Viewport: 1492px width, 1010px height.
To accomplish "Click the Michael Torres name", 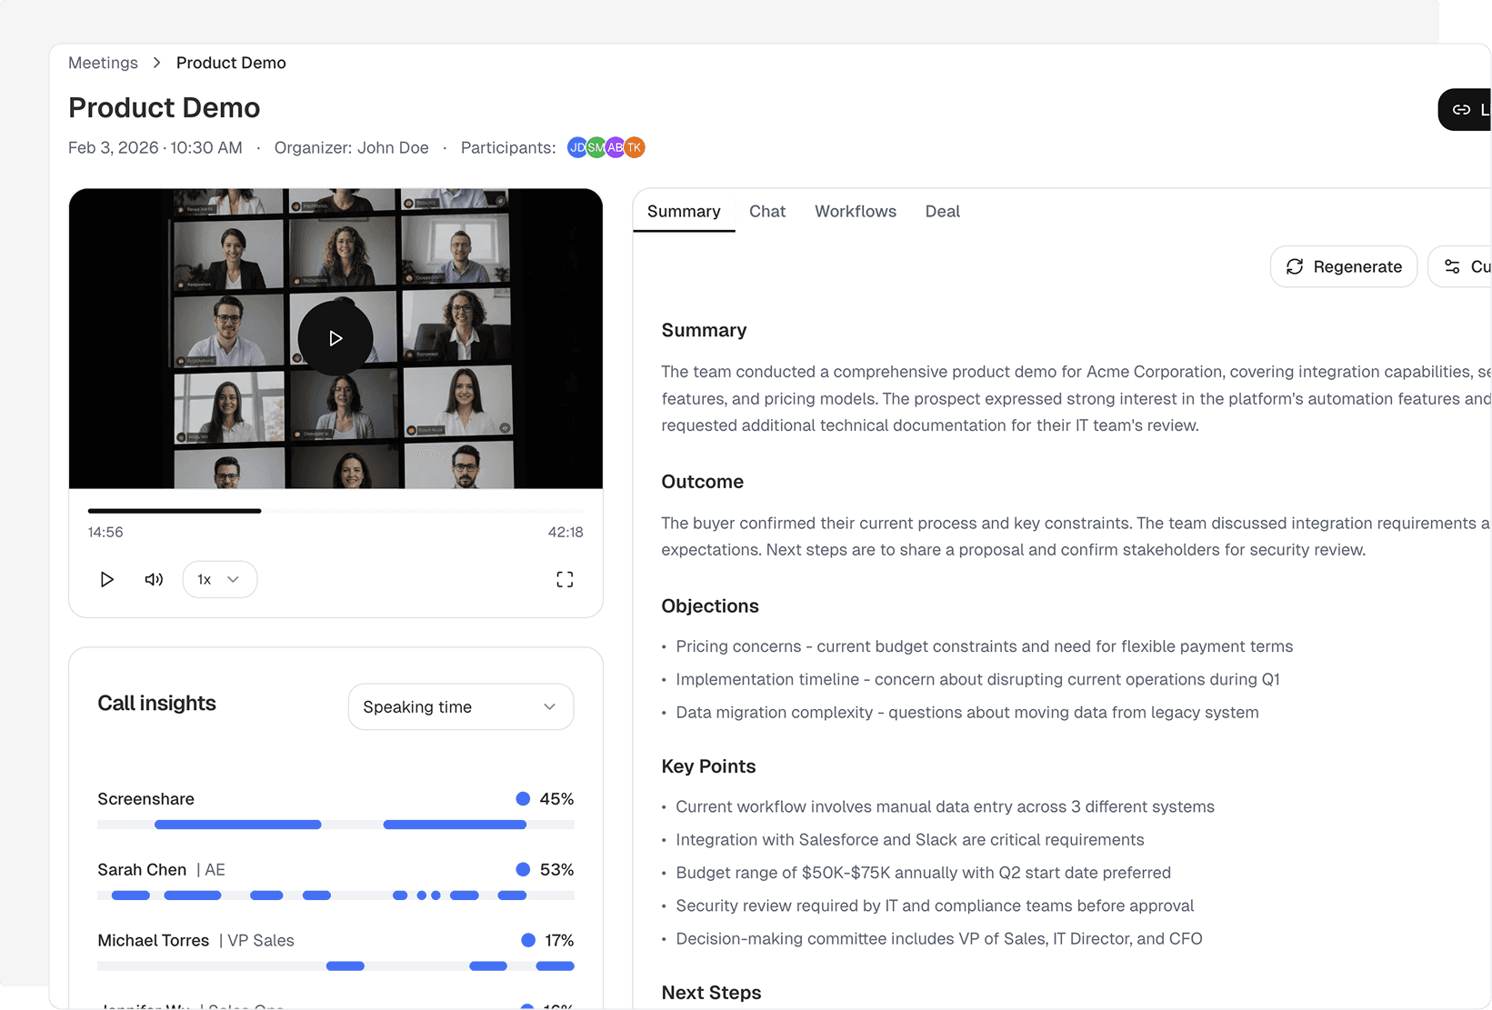I will [153, 941].
